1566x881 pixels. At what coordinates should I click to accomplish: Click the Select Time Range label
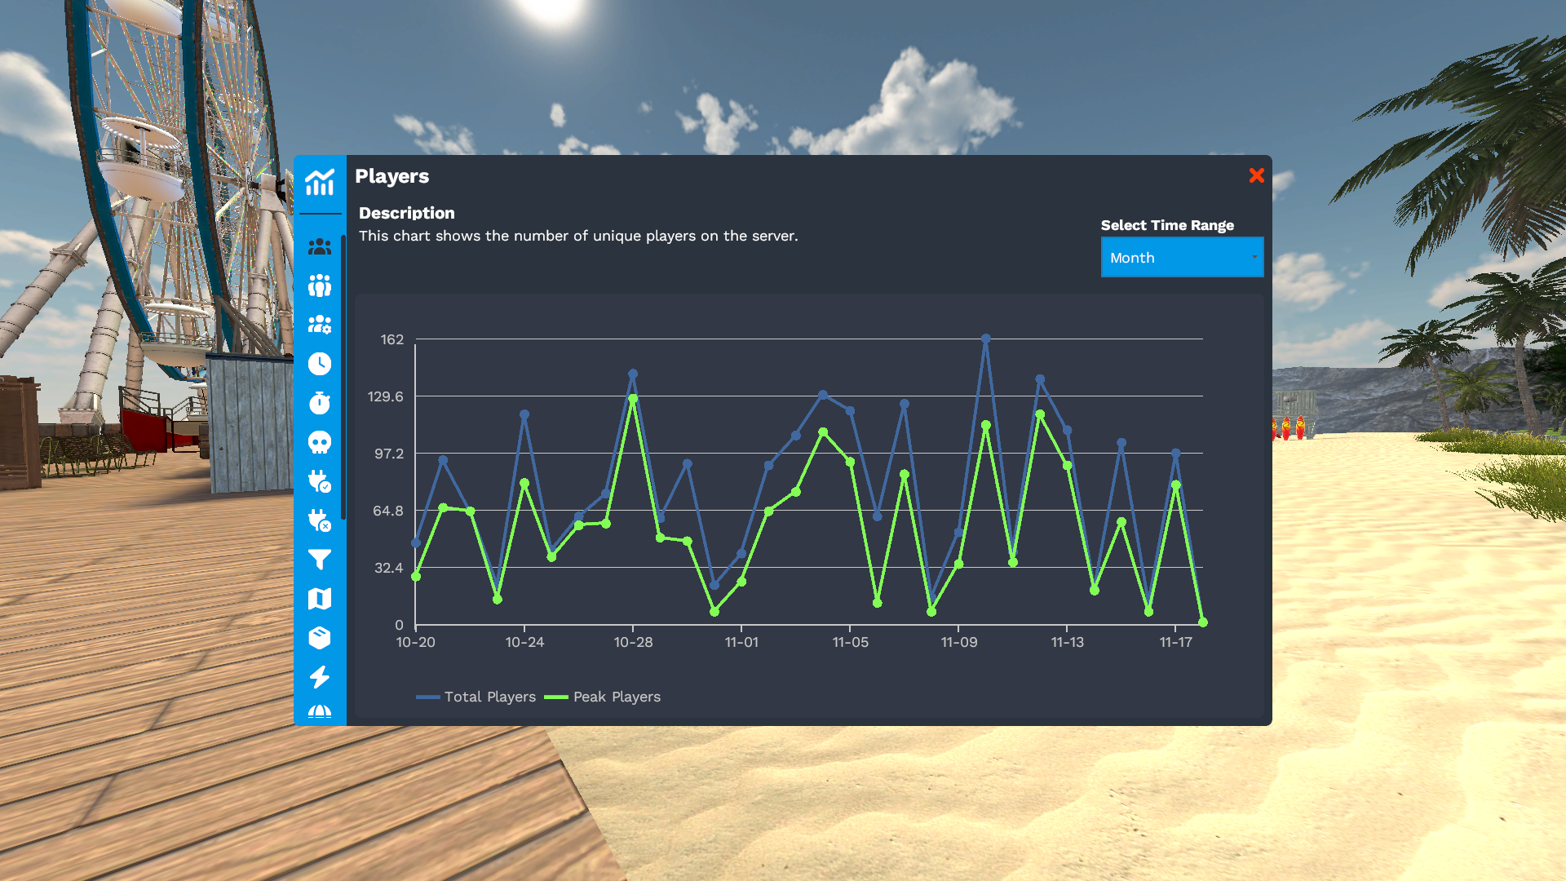[1167, 225]
